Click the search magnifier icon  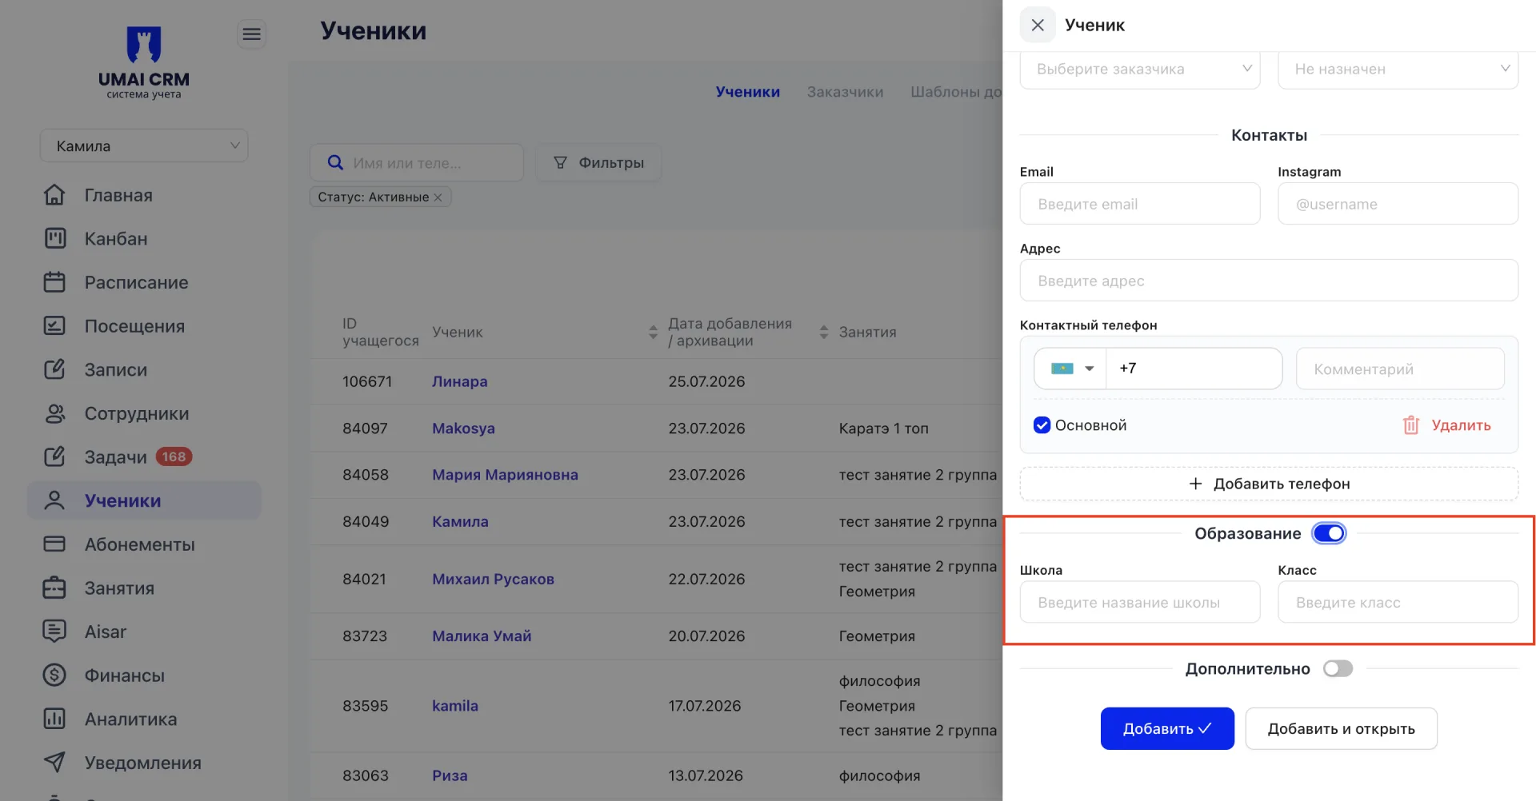(x=336, y=162)
